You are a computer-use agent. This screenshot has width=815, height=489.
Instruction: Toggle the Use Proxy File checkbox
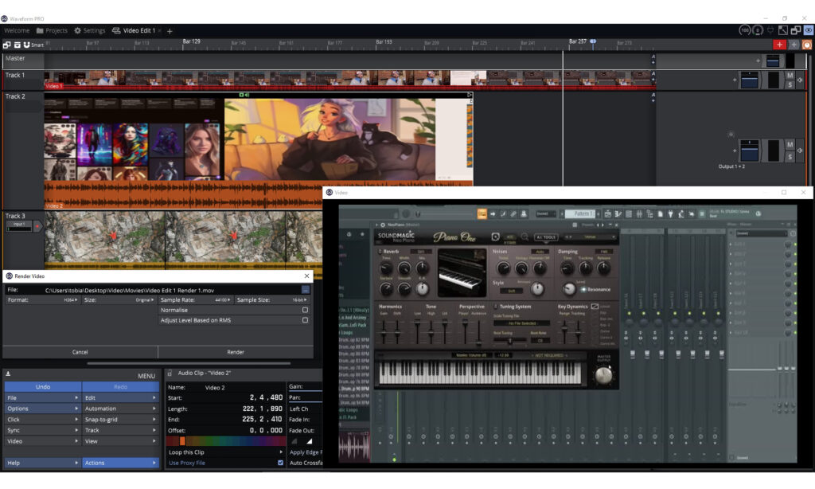pyautogui.click(x=281, y=463)
